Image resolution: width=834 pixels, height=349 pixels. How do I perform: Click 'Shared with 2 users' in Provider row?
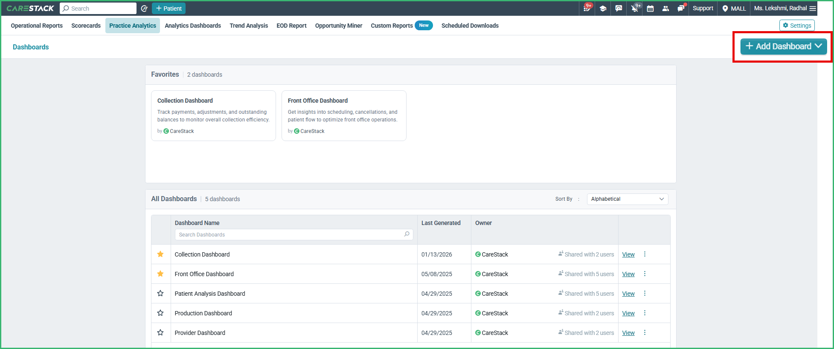pos(589,333)
